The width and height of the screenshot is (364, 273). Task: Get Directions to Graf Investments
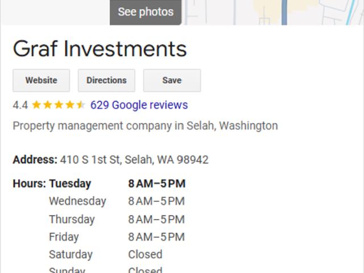[106, 81]
